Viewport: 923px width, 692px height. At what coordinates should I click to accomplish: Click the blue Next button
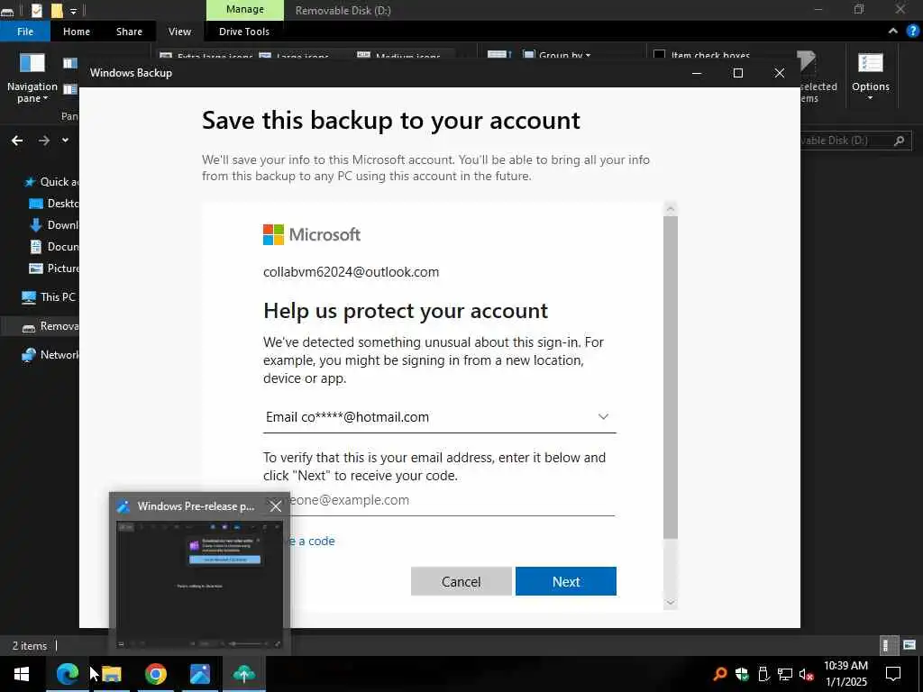[566, 581]
